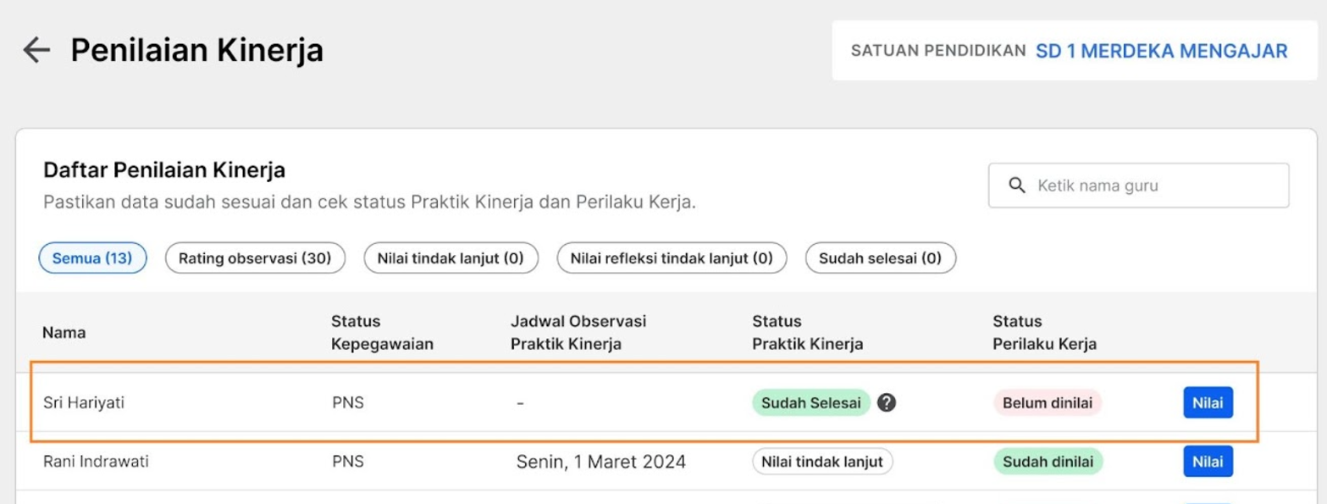This screenshot has height=504, width=1327.
Task: Click the Sudah Selesai status badge
Action: (810, 403)
